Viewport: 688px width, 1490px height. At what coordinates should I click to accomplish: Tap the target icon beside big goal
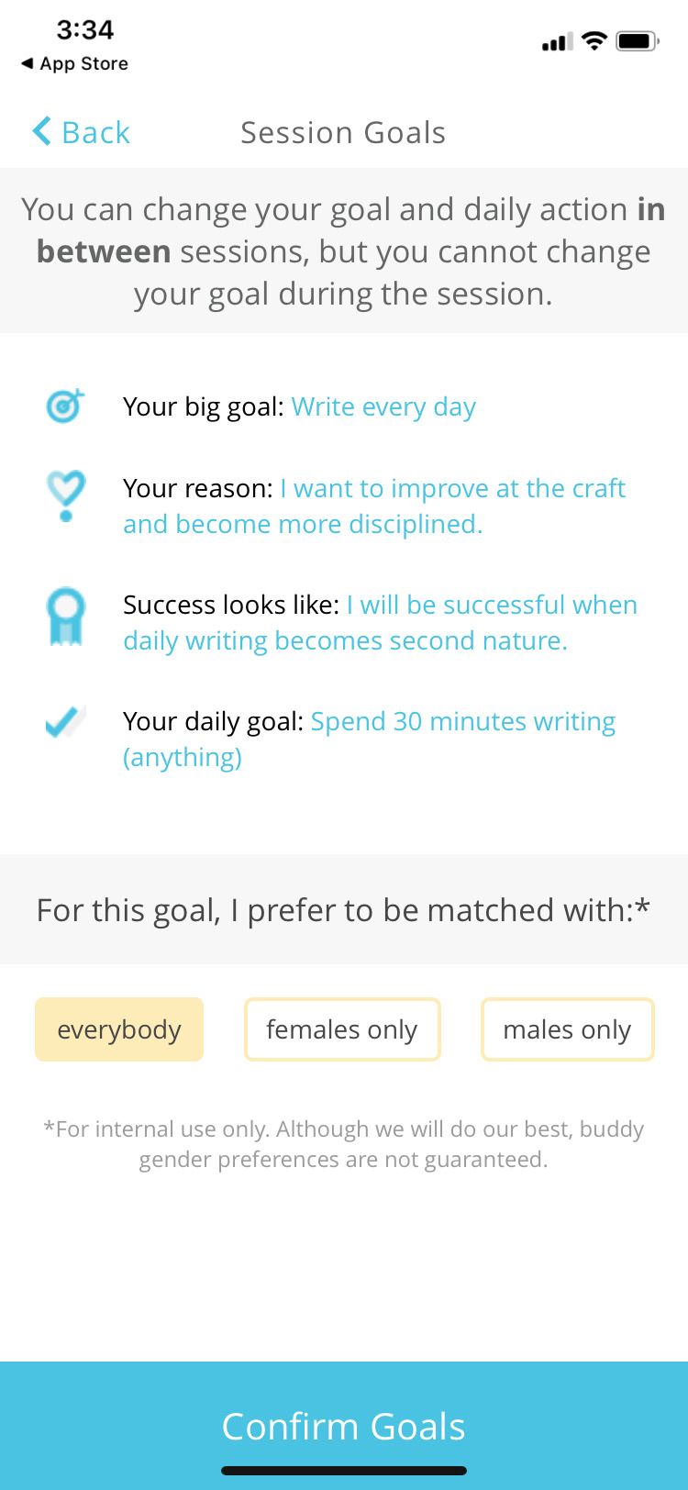coord(65,406)
